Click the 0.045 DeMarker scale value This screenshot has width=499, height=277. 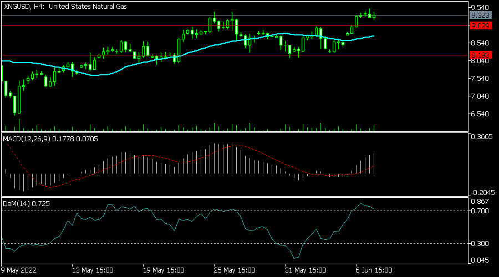480,260
